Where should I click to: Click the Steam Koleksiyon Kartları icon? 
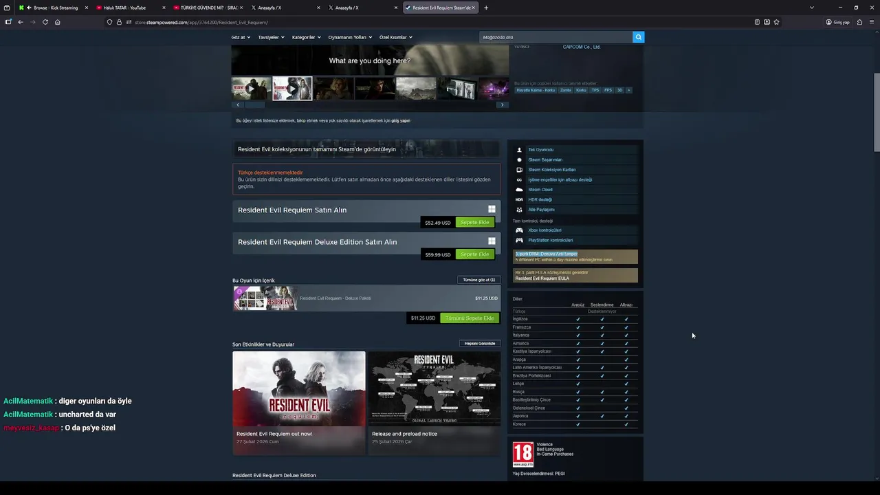(x=520, y=170)
